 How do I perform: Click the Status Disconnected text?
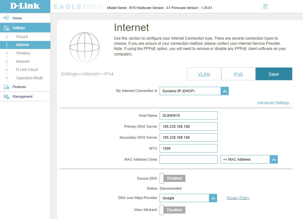171,188
